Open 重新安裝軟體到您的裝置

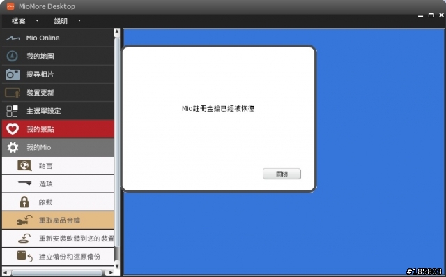point(58,239)
